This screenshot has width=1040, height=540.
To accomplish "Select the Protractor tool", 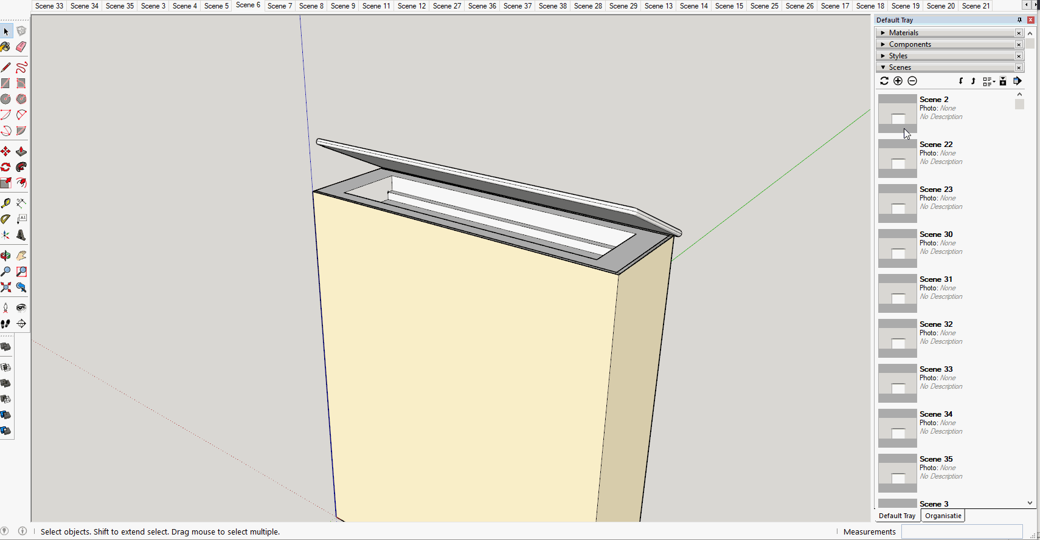I will (6, 219).
